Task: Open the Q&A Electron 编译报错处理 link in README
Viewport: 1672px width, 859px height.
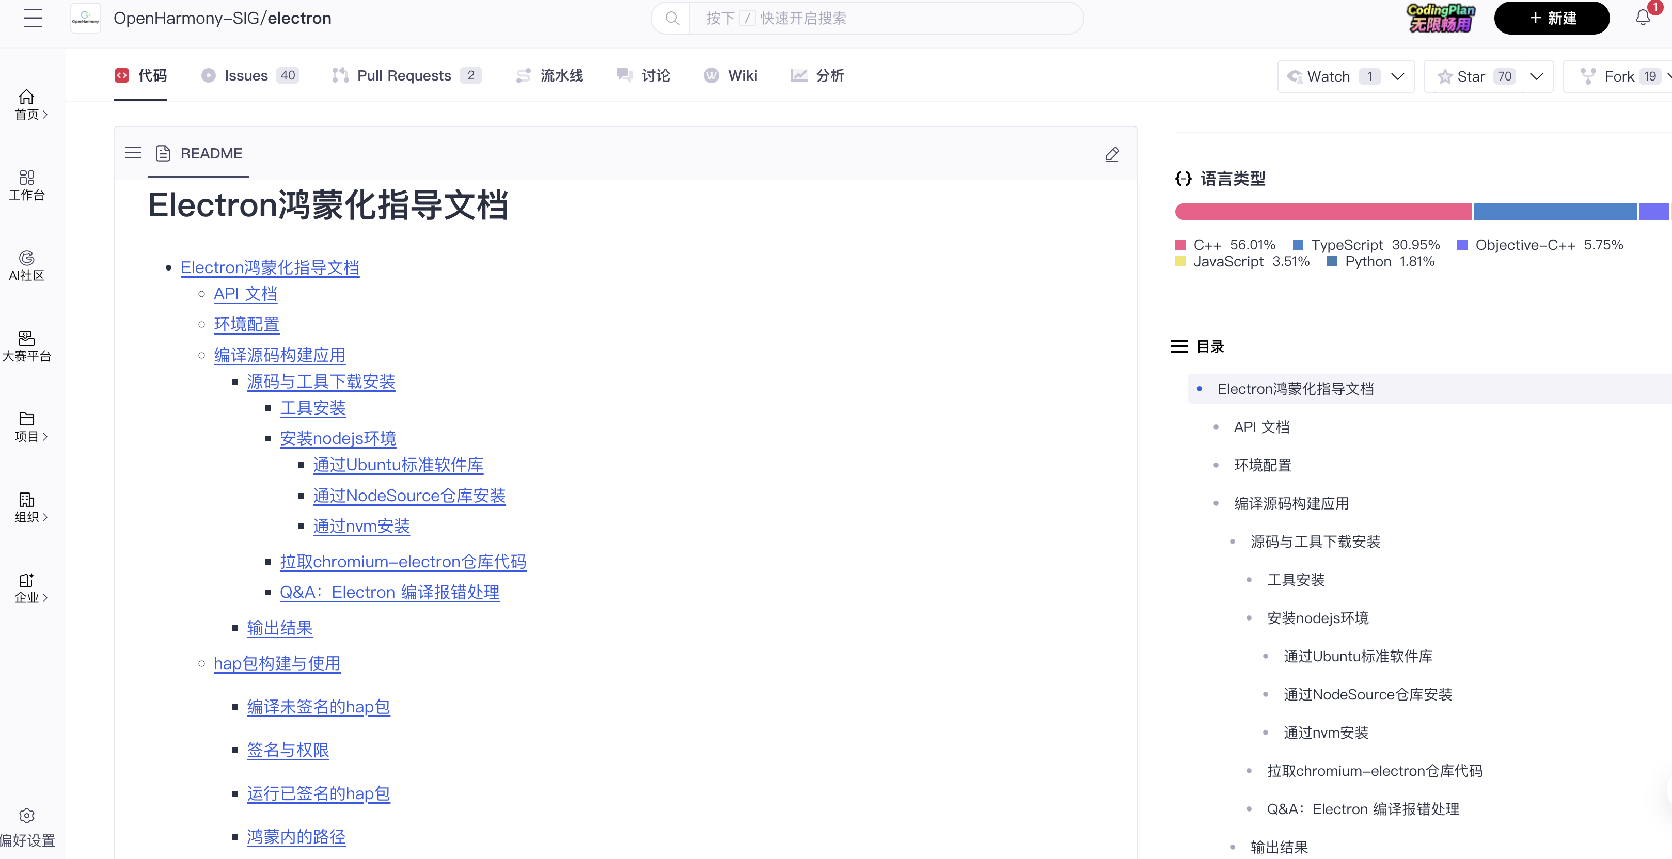Action: tap(389, 592)
